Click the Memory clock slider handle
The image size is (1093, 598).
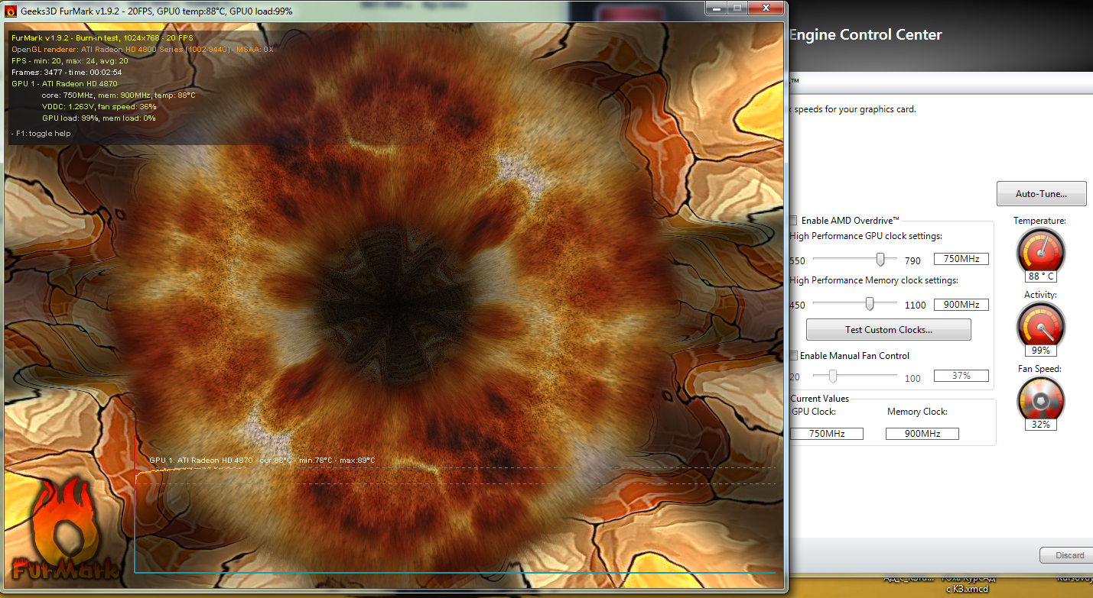click(x=870, y=304)
